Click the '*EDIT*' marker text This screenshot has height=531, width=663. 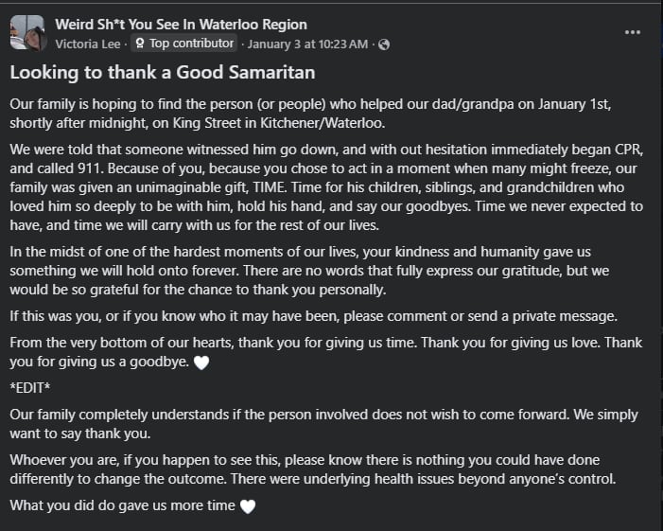click(33, 388)
